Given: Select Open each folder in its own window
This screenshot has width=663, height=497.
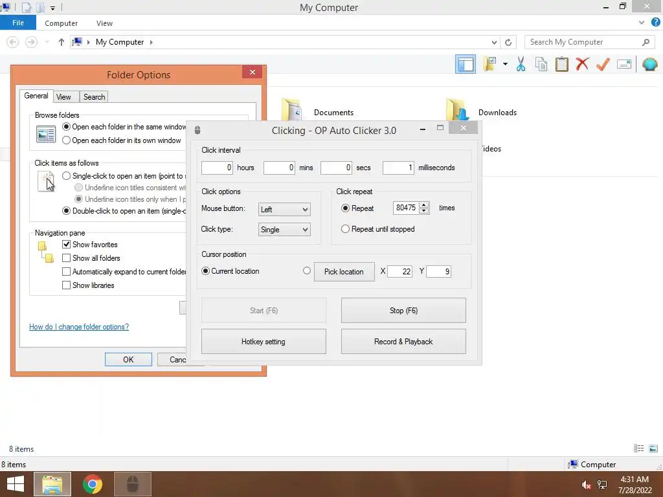Looking at the screenshot, I should (67, 140).
